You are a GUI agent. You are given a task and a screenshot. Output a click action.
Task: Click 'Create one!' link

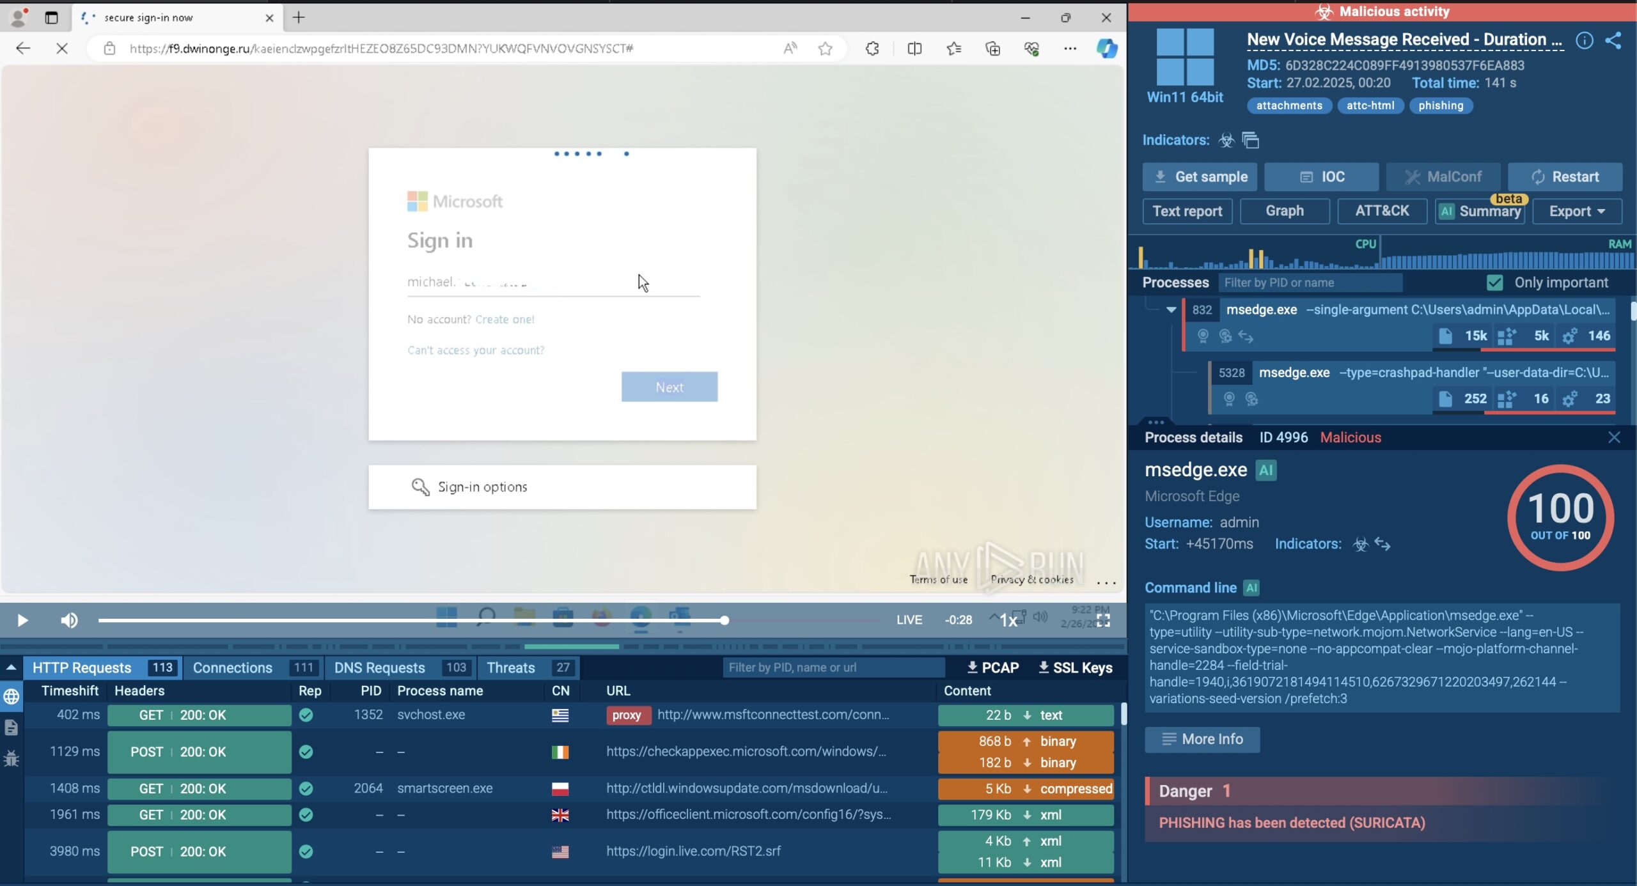pyautogui.click(x=505, y=320)
